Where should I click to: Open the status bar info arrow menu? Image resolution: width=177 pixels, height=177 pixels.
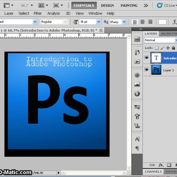[x=58, y=173]
